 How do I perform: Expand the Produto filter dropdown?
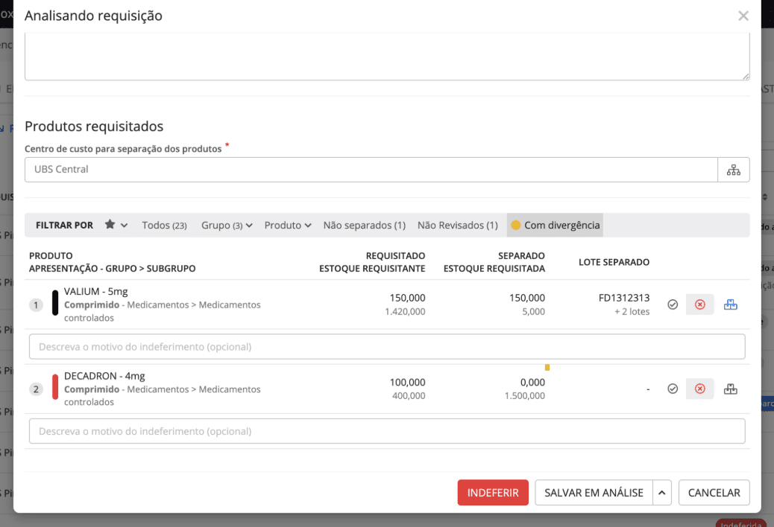[288, 225]
